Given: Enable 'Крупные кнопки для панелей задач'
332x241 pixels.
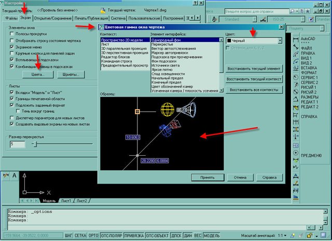Looking at the screenshot, I should tap(12, 53).
